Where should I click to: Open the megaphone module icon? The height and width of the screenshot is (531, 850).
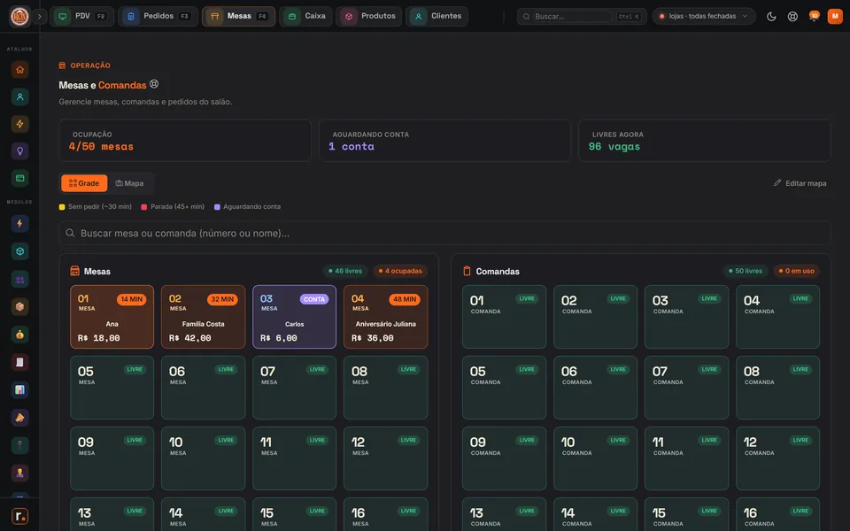pyautogui.click(x=20, y=417)
